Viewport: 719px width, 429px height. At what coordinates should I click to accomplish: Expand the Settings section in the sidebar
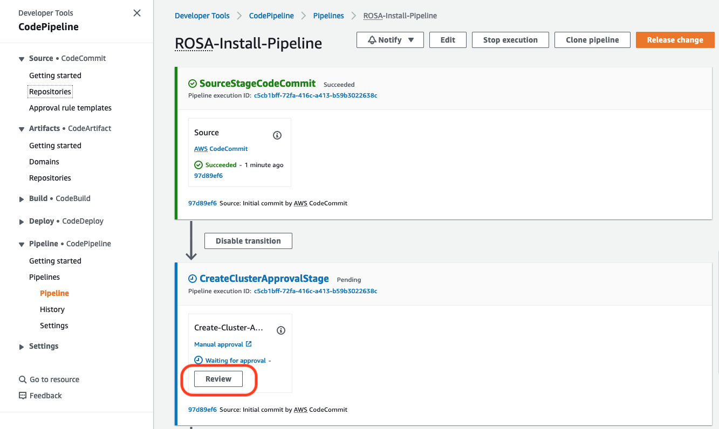pos(22,347)
